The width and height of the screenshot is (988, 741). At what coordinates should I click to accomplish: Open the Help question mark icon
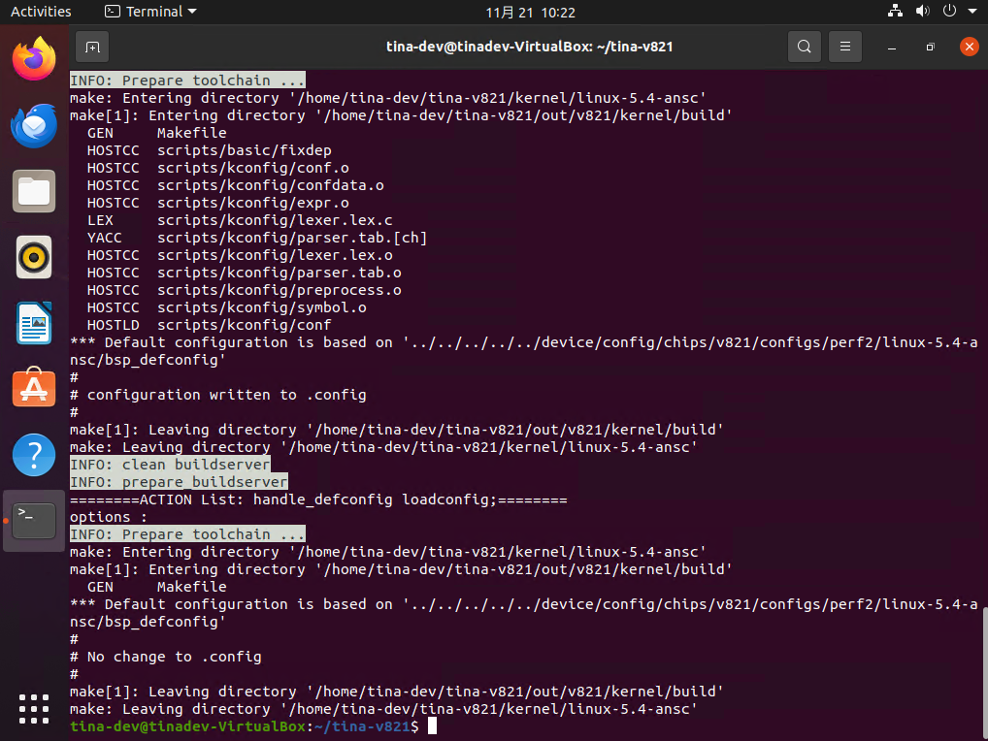(34, 455)
